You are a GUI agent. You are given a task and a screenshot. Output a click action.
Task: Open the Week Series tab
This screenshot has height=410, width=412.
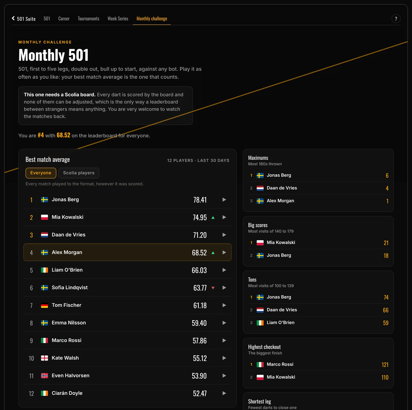pyautogui.click(x=118, y=19)
